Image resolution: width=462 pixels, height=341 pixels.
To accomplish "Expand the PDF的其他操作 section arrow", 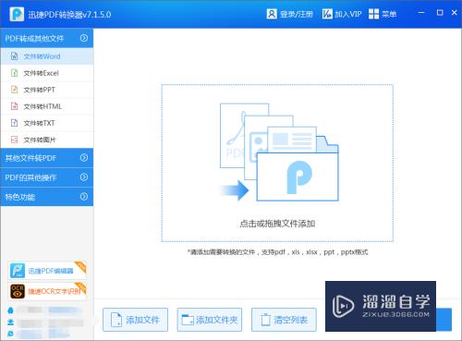I will pos(84,177).
